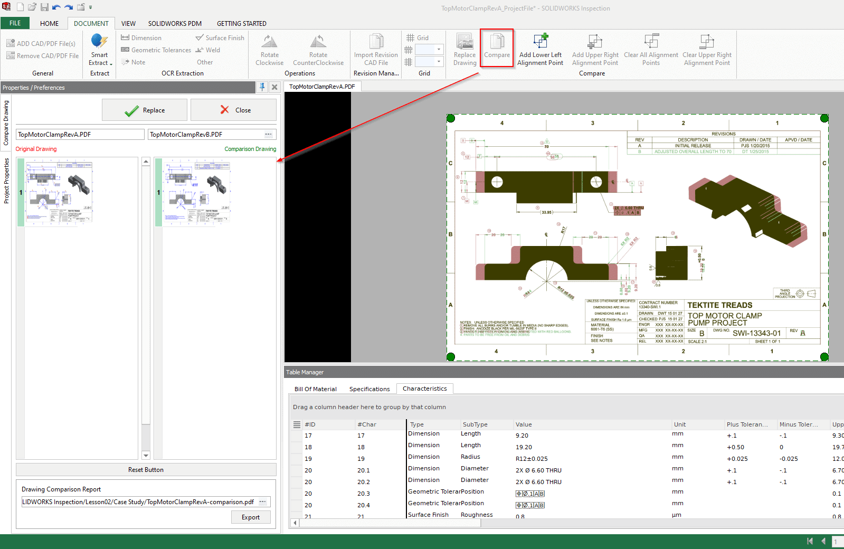Click the thumbnail scrollbar up arrow

(146, 162)
